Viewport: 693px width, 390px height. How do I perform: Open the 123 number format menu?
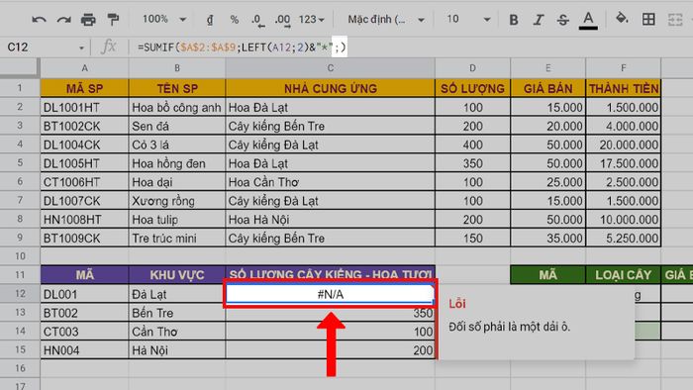click(x=311, y=20)
